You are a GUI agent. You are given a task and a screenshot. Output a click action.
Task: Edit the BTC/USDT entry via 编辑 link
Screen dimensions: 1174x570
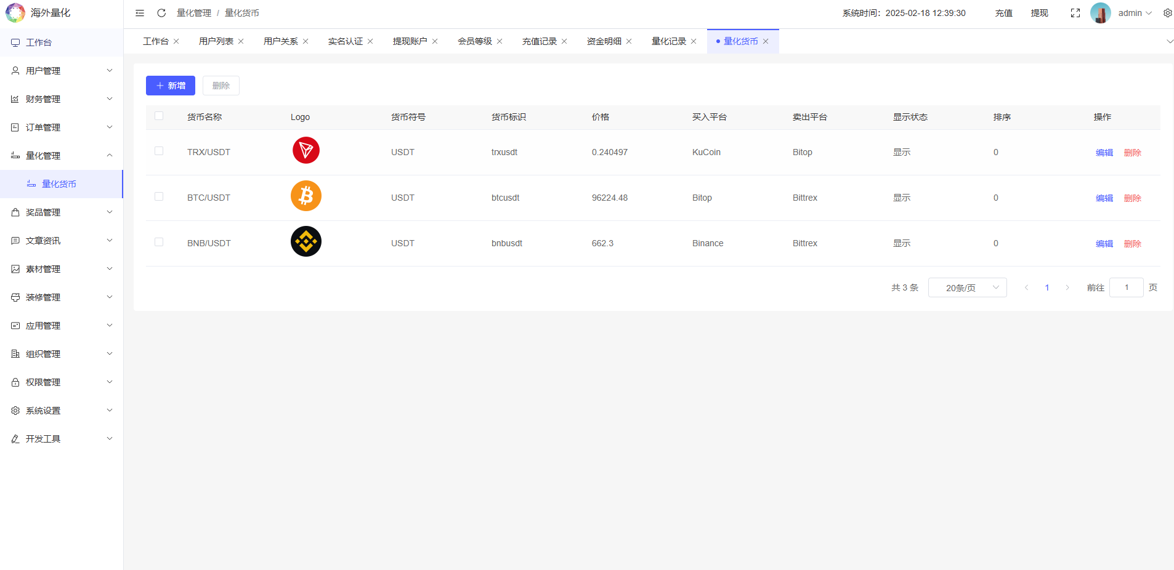(x=1103, y=198)
